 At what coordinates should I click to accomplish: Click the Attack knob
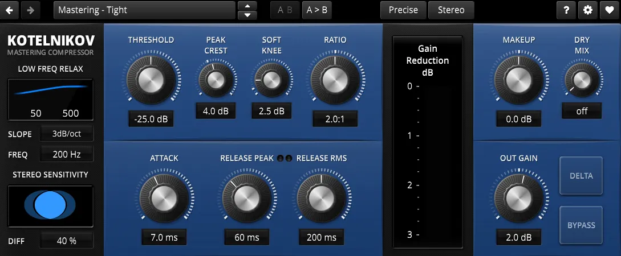[x=164, y=199]
